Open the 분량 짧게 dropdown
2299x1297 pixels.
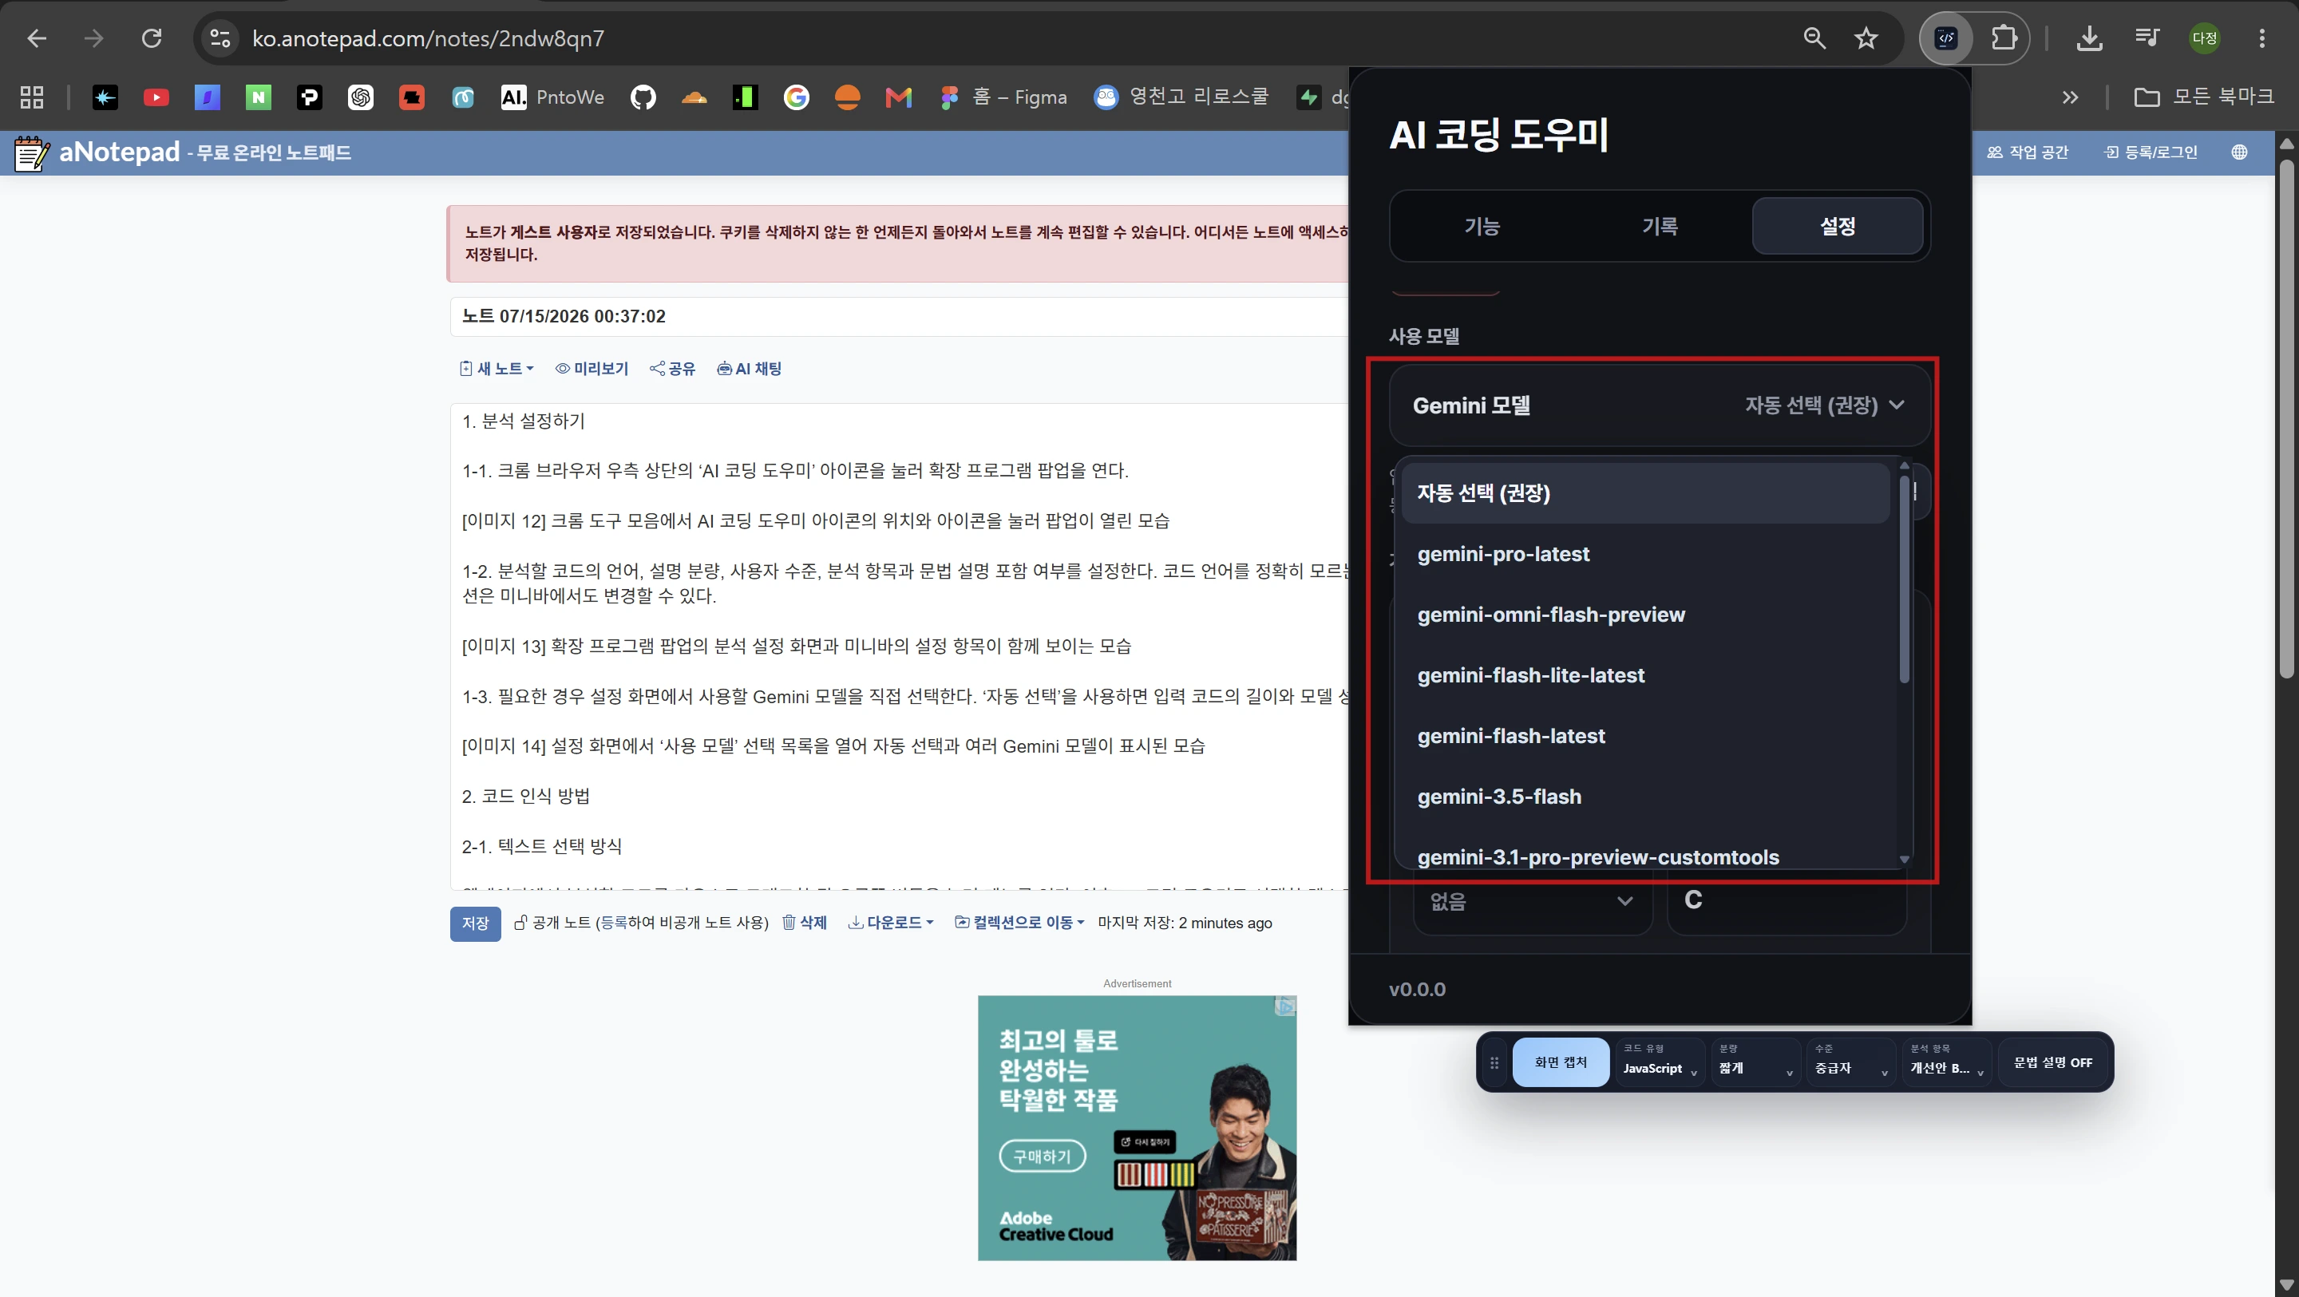pos(1755,1062)
